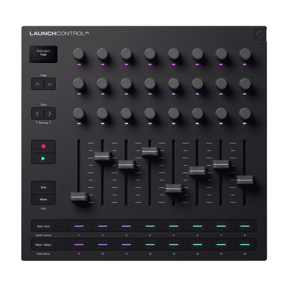Click the seventh knob with green LED
288x288 pixels.
click(x=221, y=114)
